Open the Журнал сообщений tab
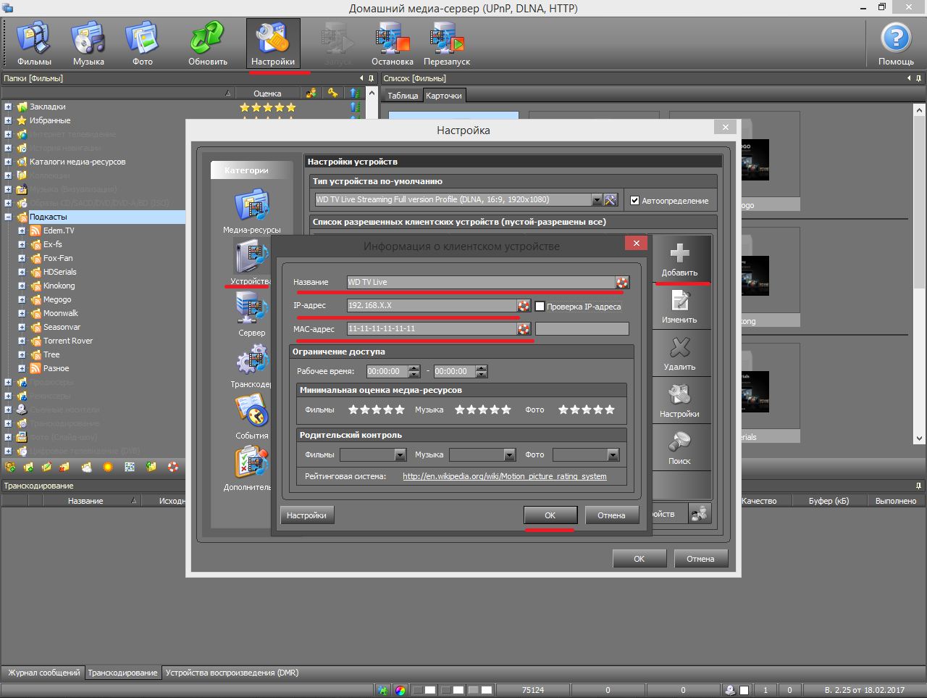 (43, 673)
